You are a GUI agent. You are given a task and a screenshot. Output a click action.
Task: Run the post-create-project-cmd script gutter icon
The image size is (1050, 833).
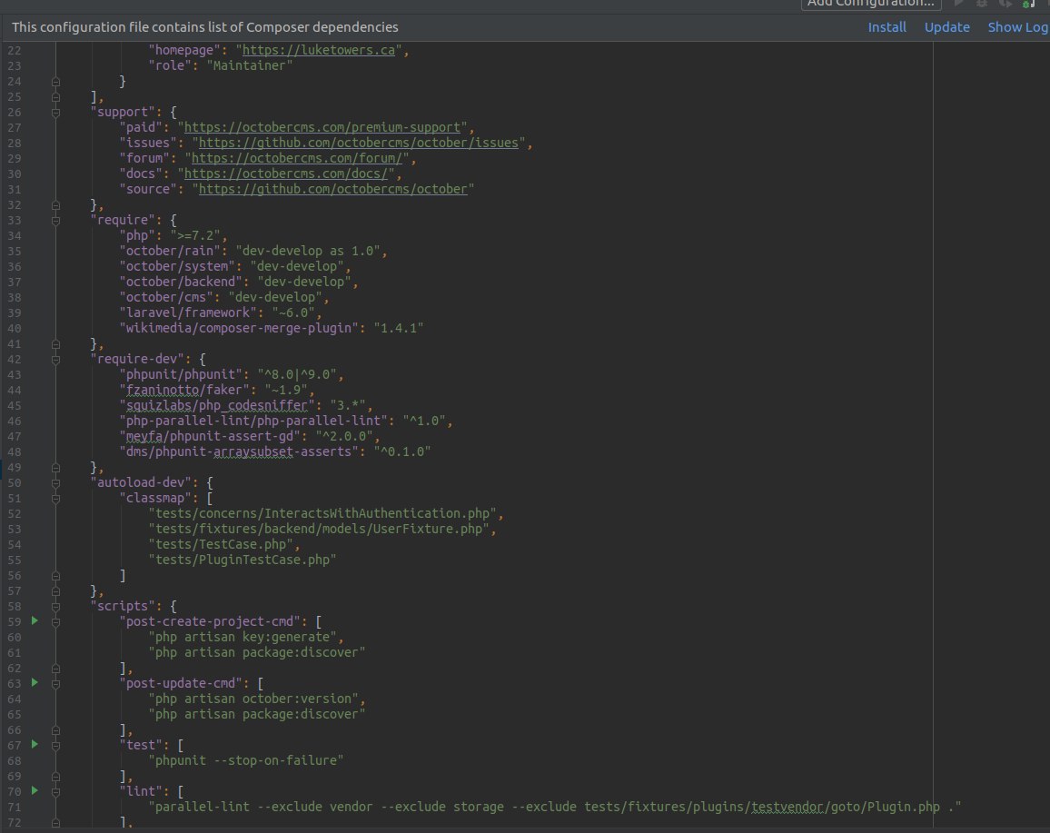click(35, 620)
